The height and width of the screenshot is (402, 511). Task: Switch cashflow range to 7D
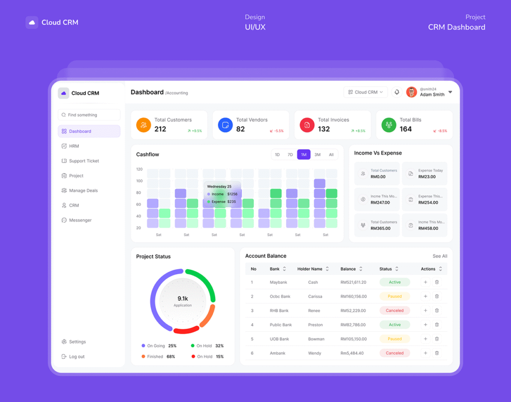pos(290,155)
